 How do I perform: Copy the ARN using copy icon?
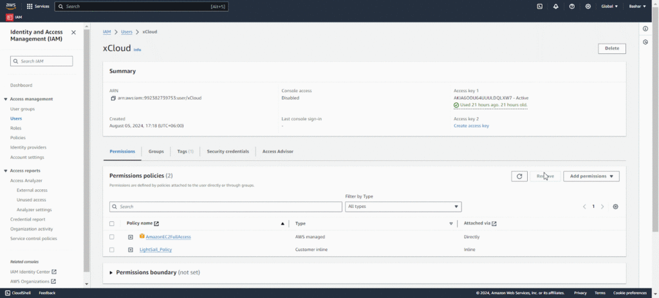(113, 98)
